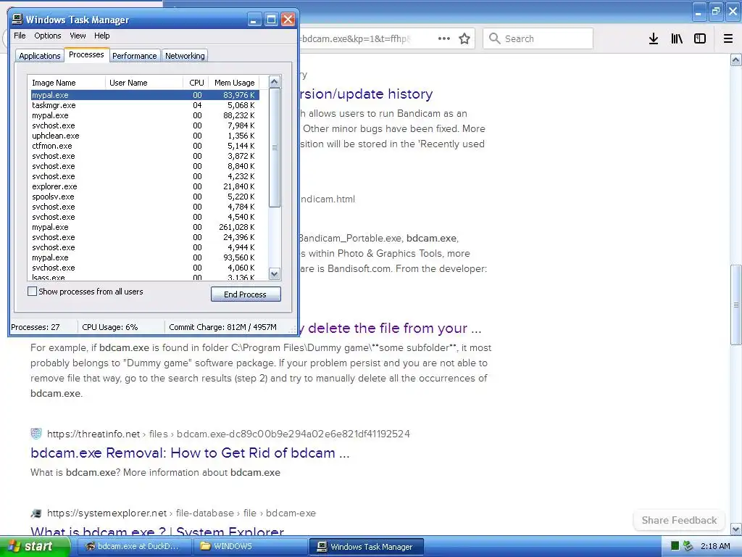
Task: Click the green CPU meter tray icon
Action: [675, 546]
